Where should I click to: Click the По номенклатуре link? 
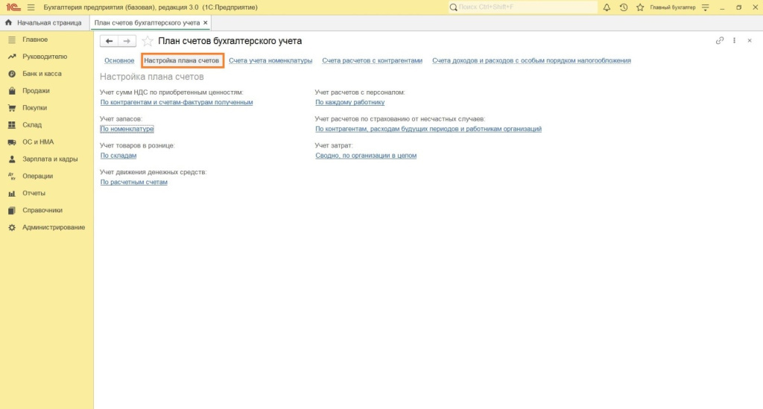coord(127,129)
